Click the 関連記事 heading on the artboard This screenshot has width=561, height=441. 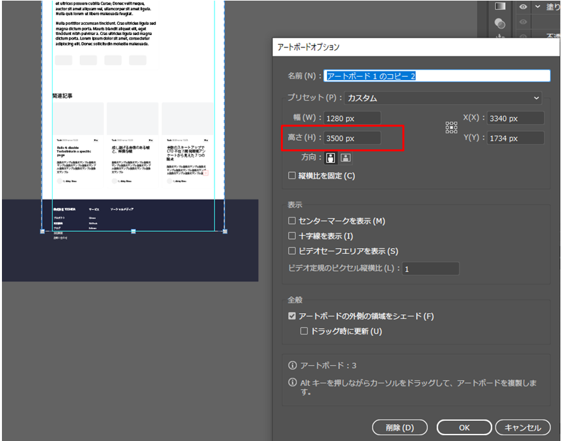[x=62, y=95]
